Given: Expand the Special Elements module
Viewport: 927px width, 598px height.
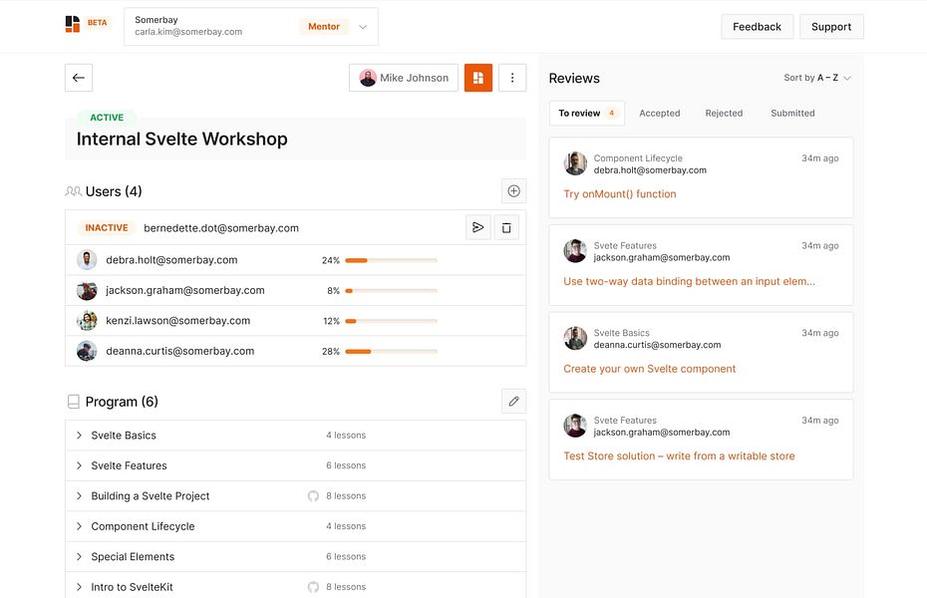Looking at the screenshot, I should click(79, 556).
